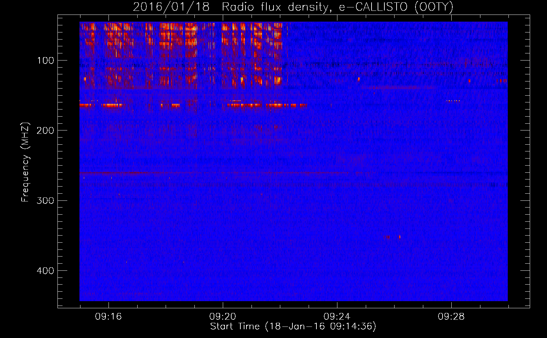This screenshot has height=338, width=547.
Task: Click the 300 frequency tick label
Action: point(45,201)
